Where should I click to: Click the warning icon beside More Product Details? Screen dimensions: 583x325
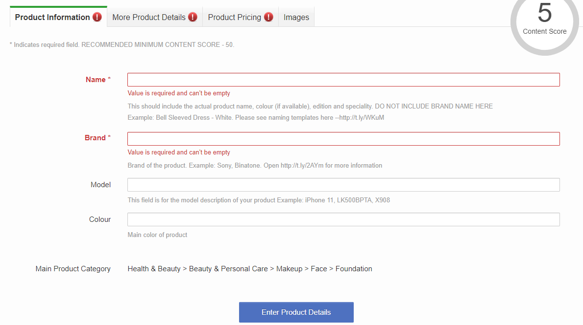pyautogui.click(x=193, y=17)
